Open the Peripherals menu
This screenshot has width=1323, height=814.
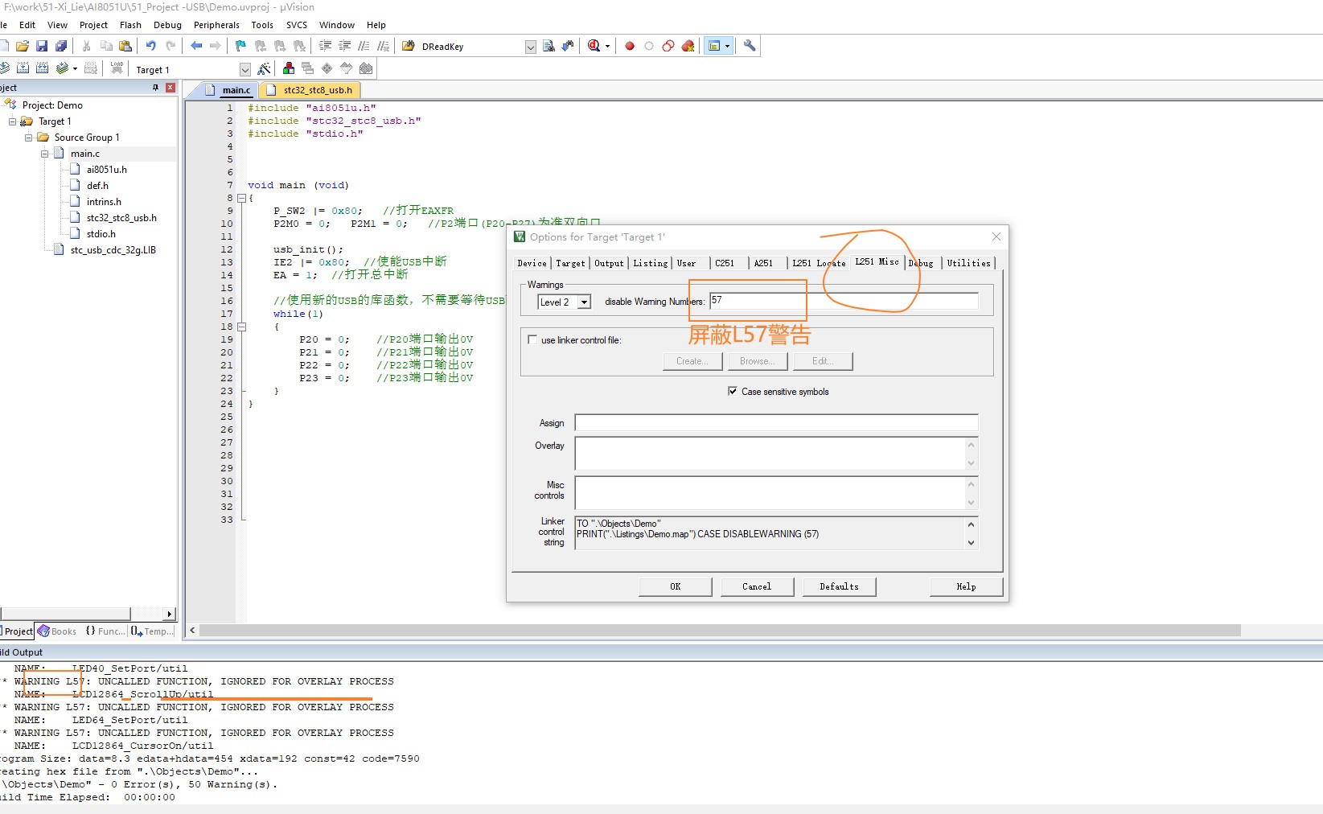click(216, 25)
